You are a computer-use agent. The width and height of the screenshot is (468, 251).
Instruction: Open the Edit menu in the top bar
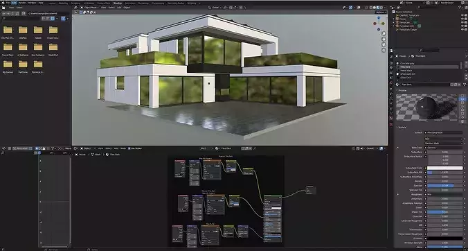(15, 3)
